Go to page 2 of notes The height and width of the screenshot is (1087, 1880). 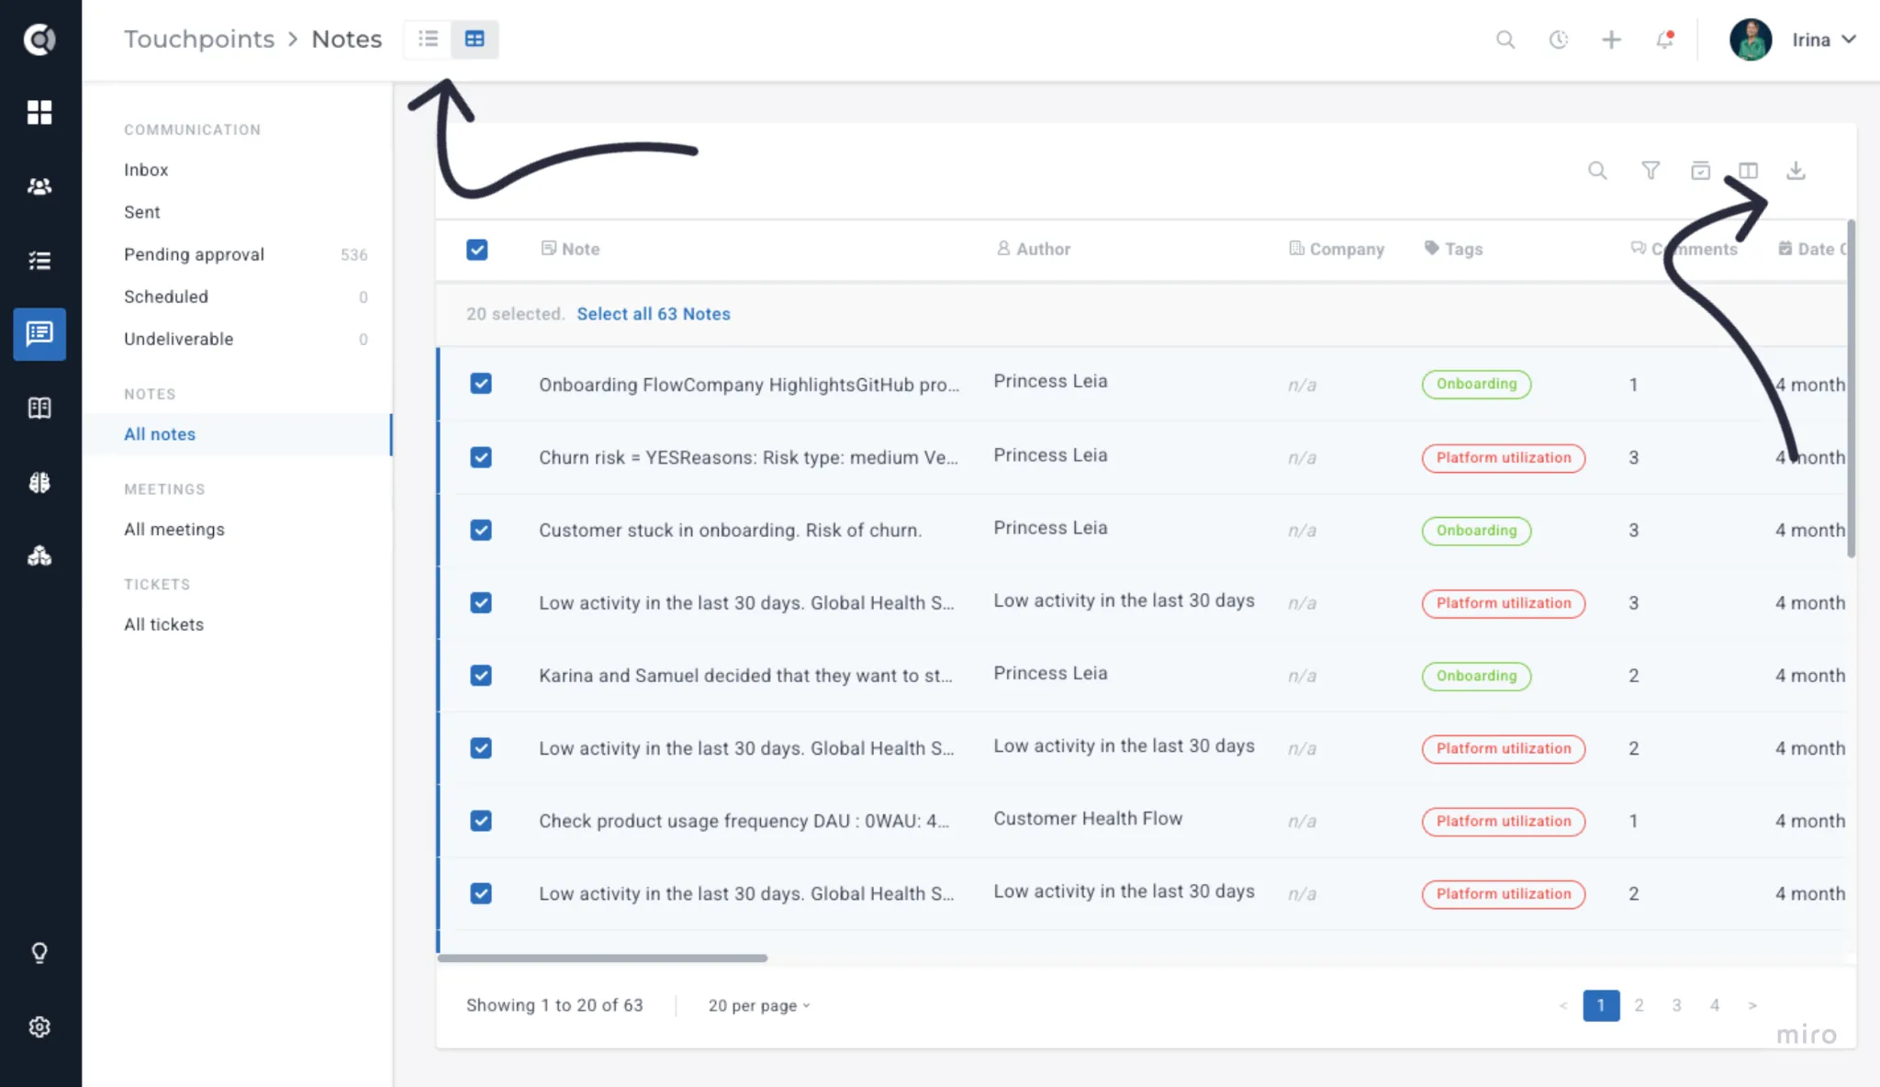click(x=1639, y=1005)
